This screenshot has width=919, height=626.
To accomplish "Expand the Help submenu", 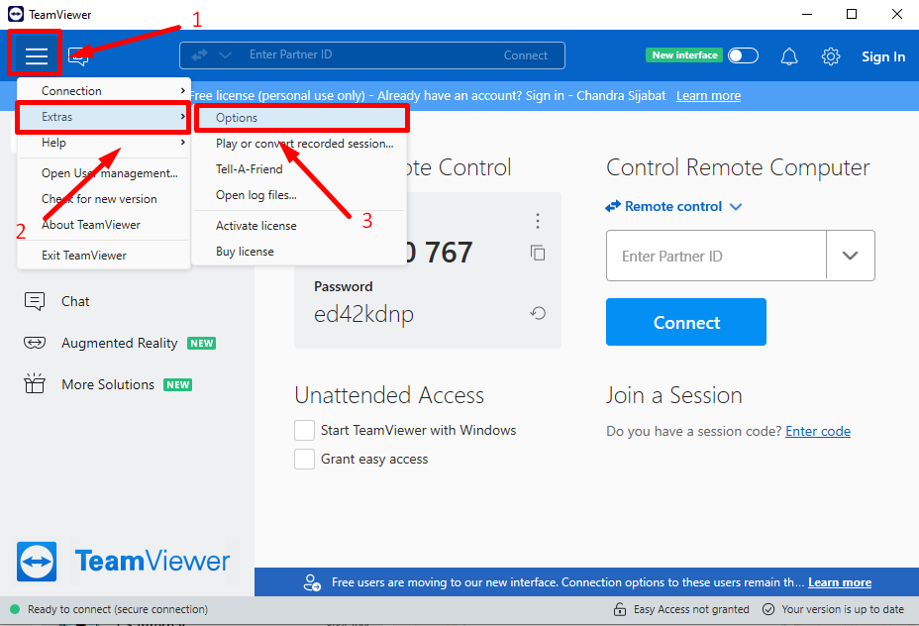I will (104, 143).
